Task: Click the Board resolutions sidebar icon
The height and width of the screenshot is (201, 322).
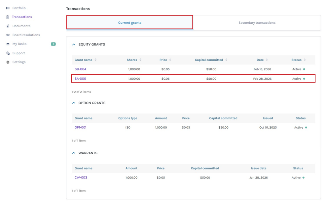Action: point(8,35)
